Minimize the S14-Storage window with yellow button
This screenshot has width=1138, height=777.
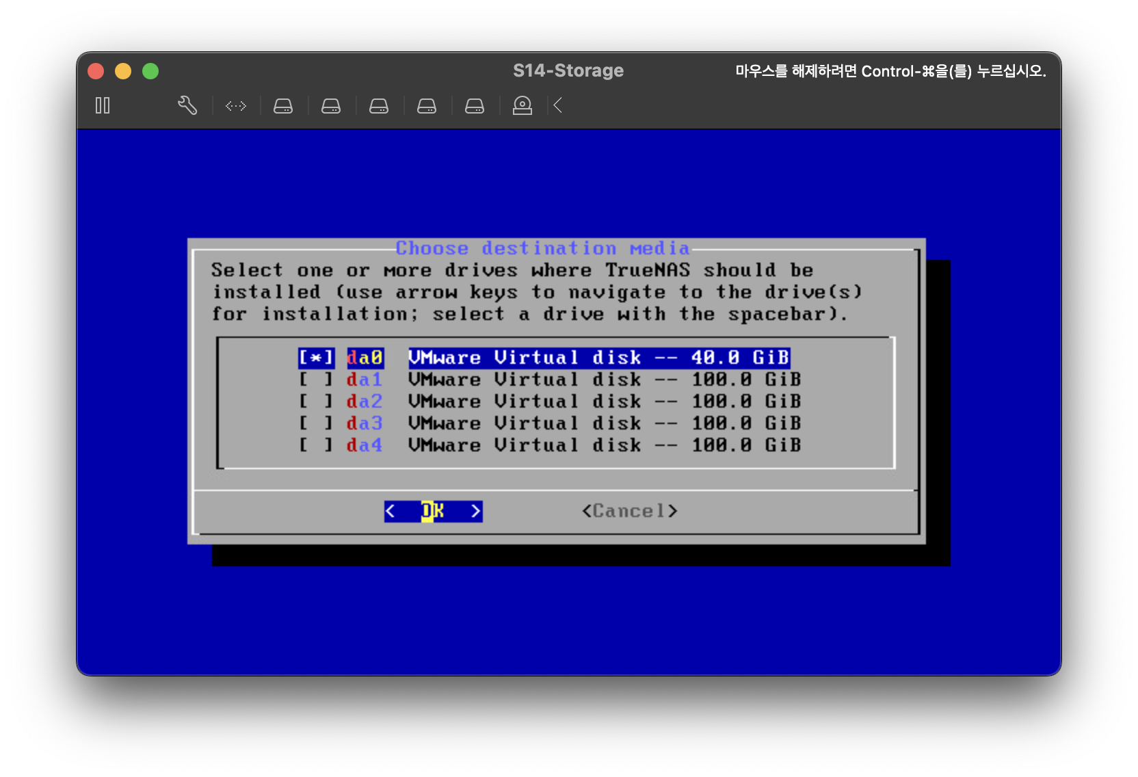[x=123, y=71]
